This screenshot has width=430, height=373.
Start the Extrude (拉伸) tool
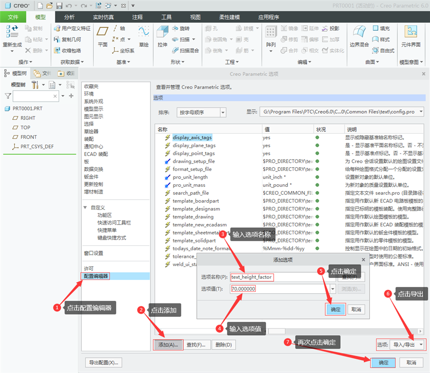pos(162,36)
